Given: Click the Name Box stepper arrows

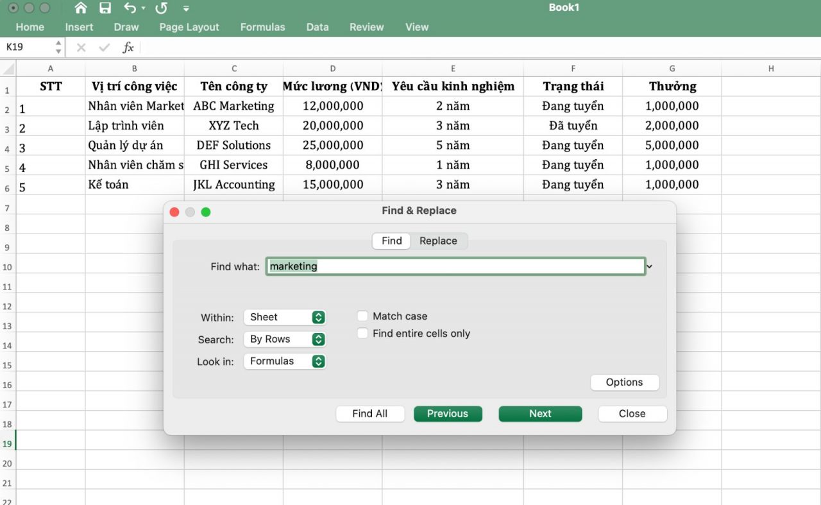Looking at the screenshot, I should click(58, 47).
